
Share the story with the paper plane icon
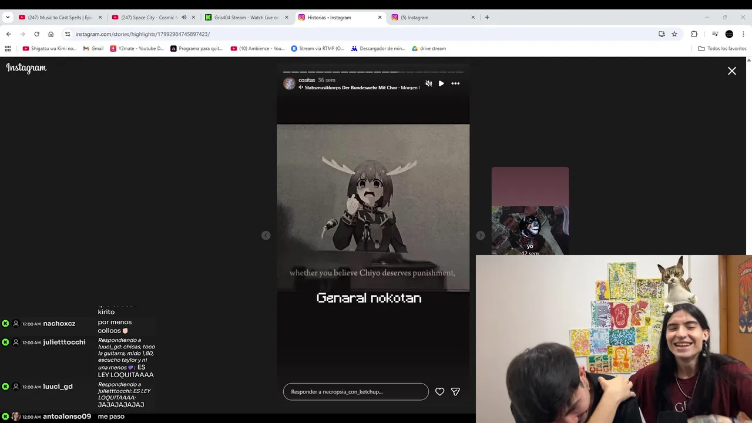tap(455, 391)
